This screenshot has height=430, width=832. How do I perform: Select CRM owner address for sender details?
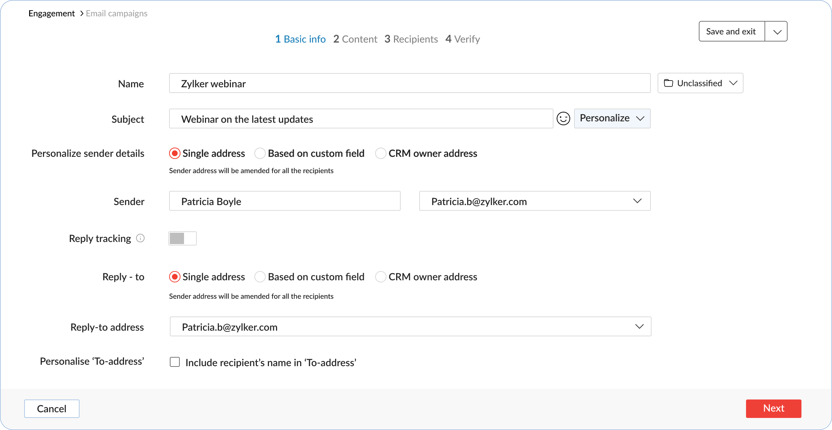pos(380,153)
